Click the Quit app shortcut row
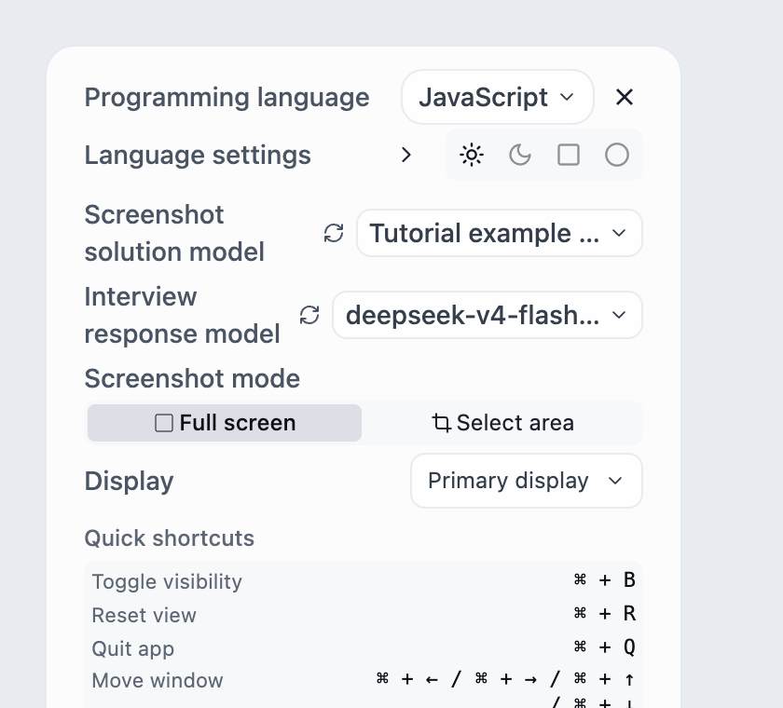This screenshot has height=708, width=783. coord(364,648)
